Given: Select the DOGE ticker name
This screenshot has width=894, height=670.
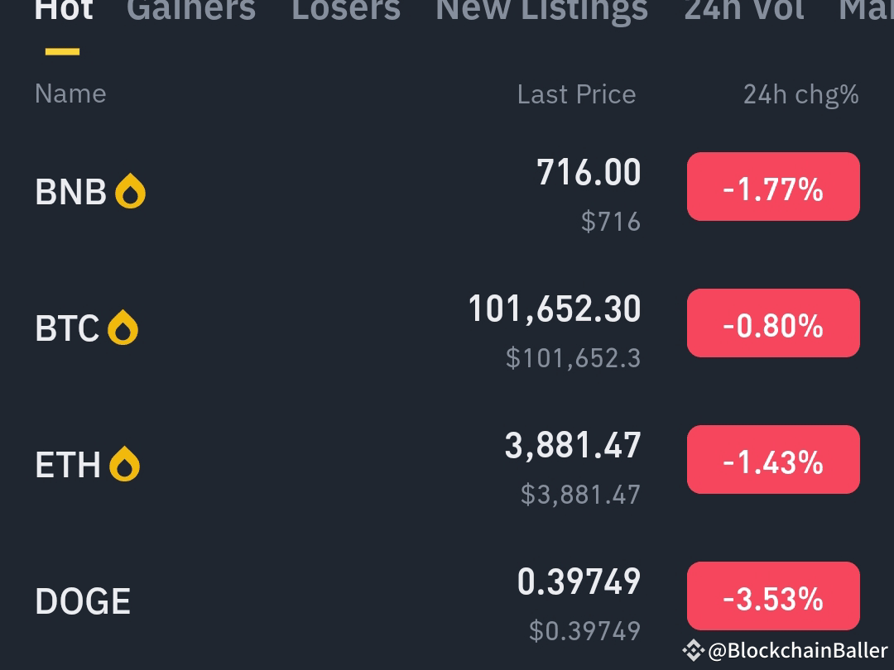Looking at the screenshot, I should (82, 601).
